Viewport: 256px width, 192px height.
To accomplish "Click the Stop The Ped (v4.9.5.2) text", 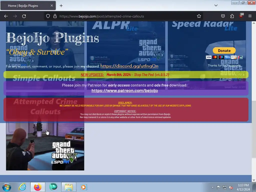I will click(x=151, y=75).
